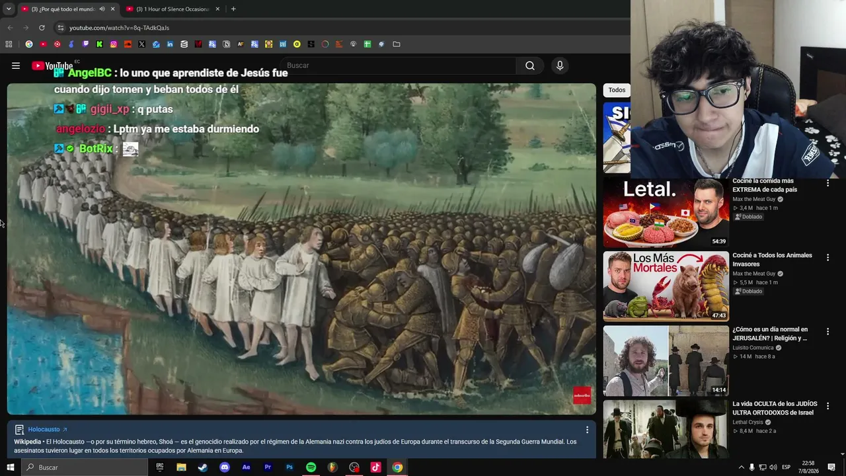Close the 1 Hour of Silence tab
Image resolution: width=846 pixels, height=476 pixels.
coord(217,9)
